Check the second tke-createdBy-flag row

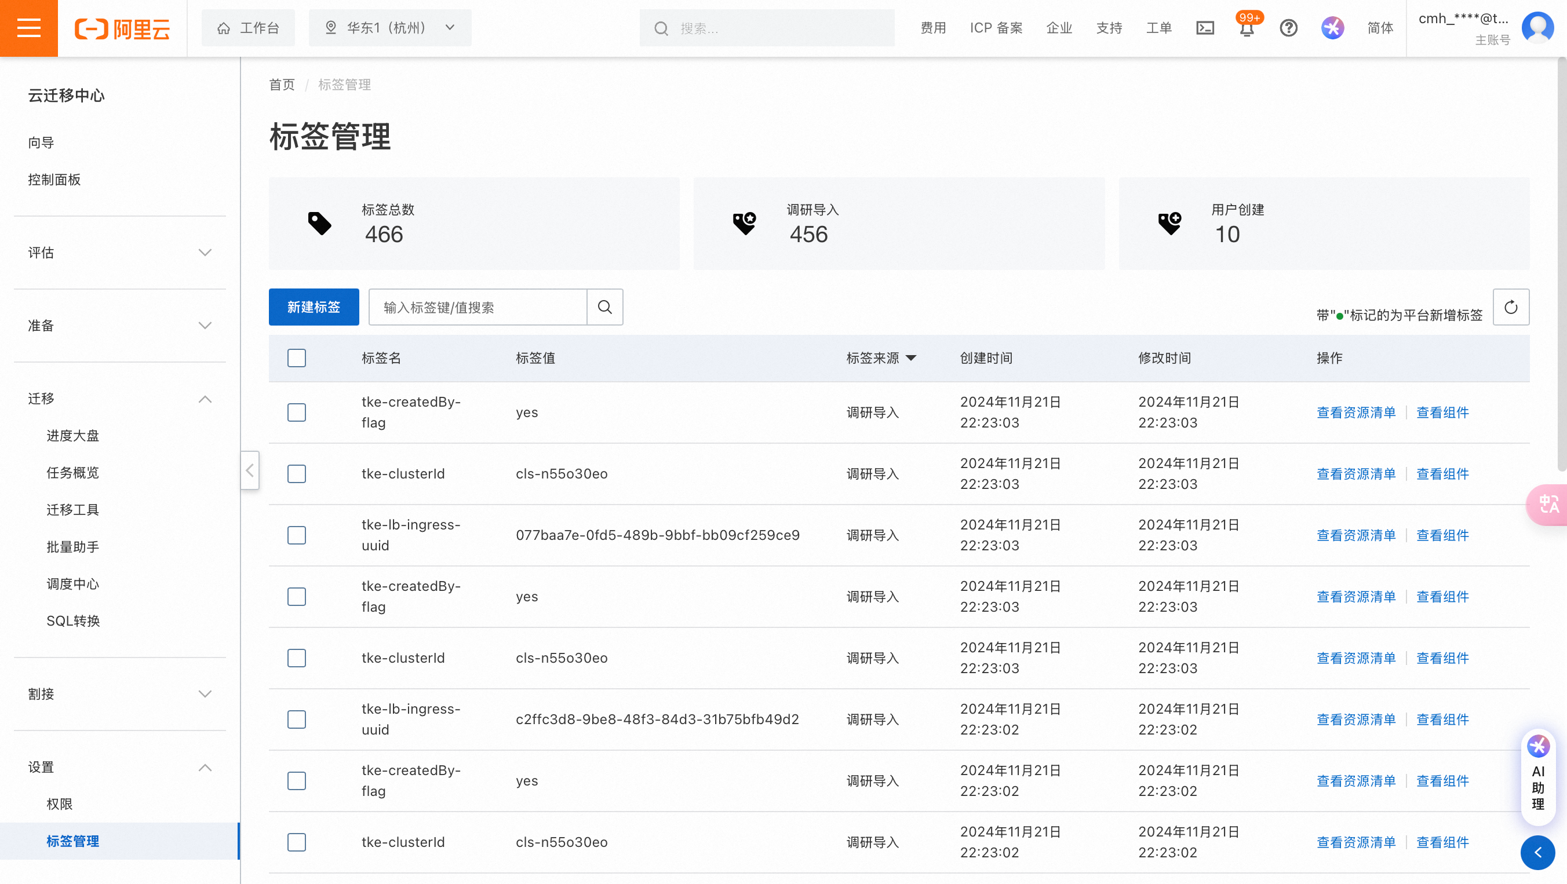[296, 597]
